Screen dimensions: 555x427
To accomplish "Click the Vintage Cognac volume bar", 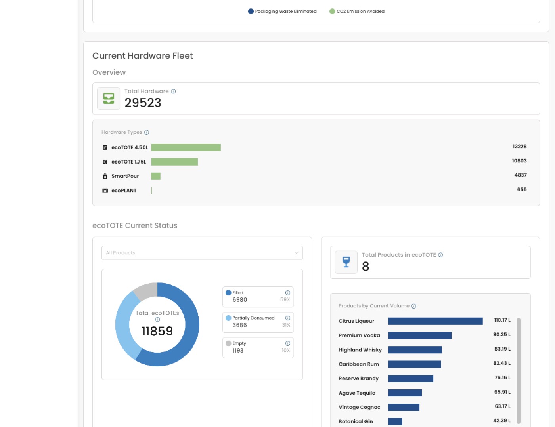I will tap(404, 407).
